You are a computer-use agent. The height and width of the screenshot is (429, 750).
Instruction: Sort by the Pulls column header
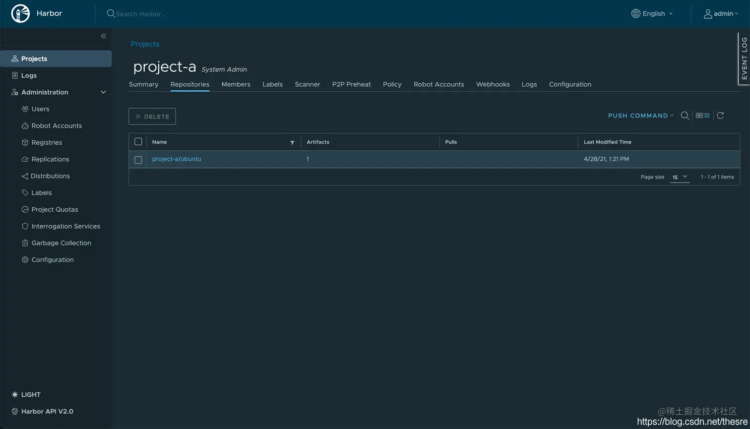click(x=451, y=142)
